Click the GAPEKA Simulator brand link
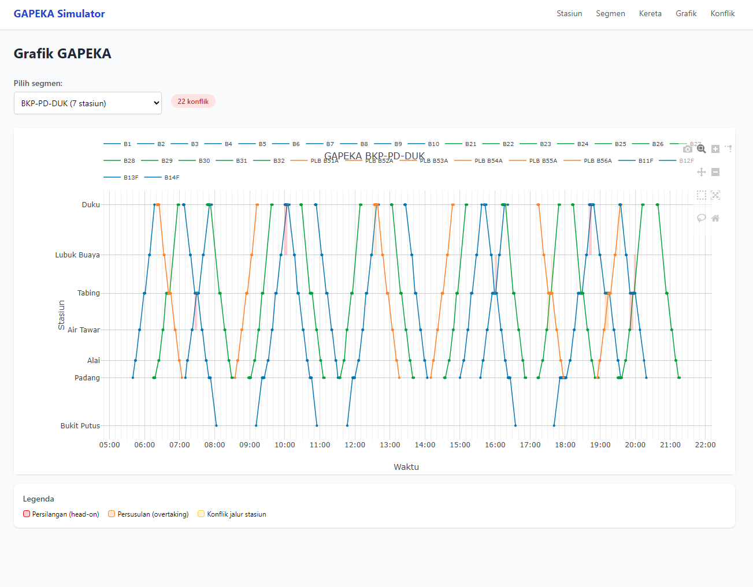This screenshot has width=753, height=587. [x=59, y=14]
